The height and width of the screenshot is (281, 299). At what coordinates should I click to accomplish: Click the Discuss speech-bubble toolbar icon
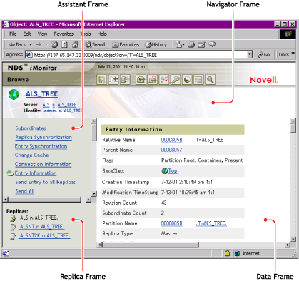[212, 44]
